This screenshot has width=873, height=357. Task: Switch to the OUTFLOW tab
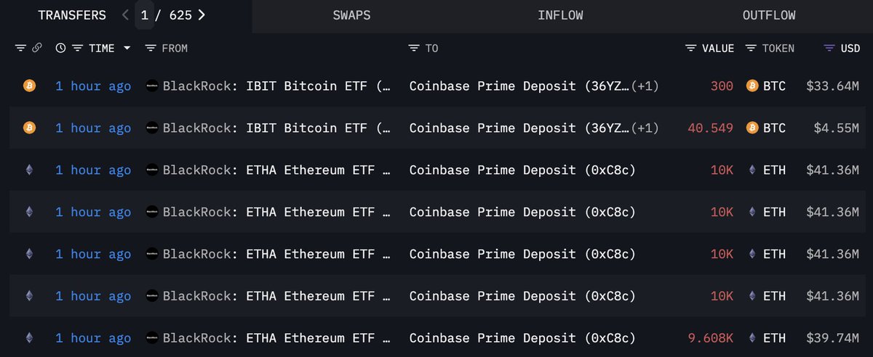pos(769,15)
